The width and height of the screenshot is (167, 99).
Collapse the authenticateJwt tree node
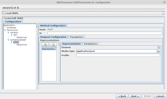point(8,40)
